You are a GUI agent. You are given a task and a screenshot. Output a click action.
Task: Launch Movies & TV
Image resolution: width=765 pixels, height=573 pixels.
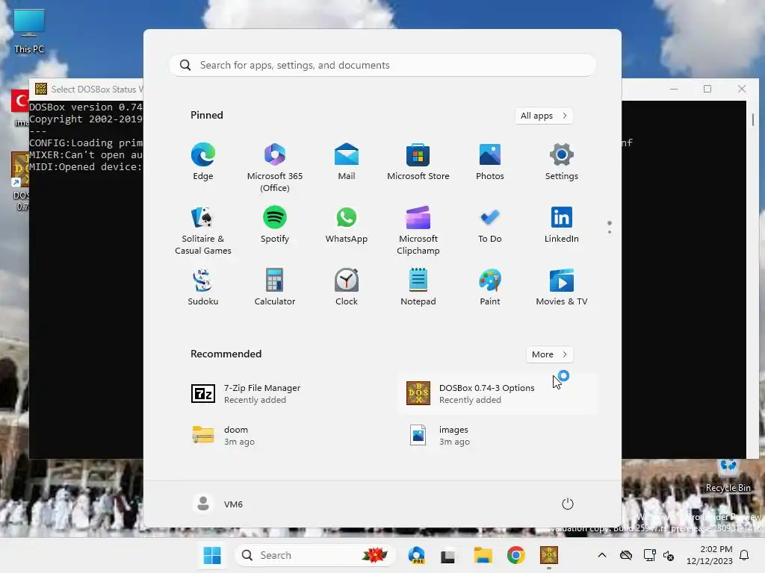pyautogui.click(x=562, y=287)
